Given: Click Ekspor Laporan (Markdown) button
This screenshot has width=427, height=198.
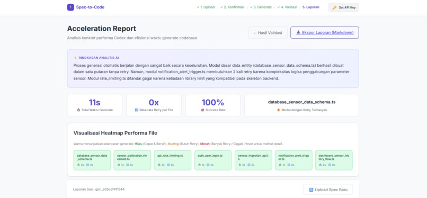Looking at the screenshot, I should [x=325, y=33].
